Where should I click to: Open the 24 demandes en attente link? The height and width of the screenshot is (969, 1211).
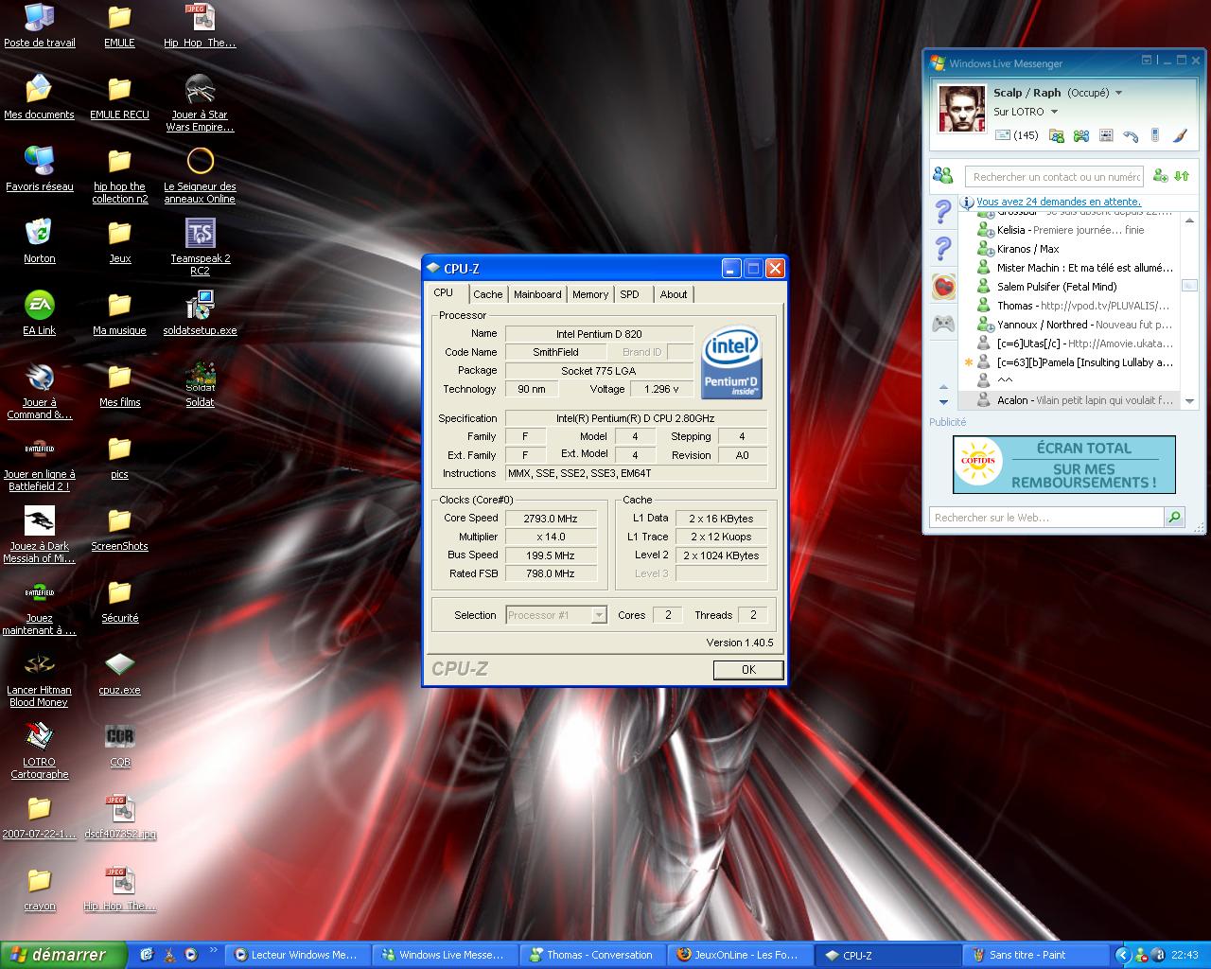click(1059, 202)
